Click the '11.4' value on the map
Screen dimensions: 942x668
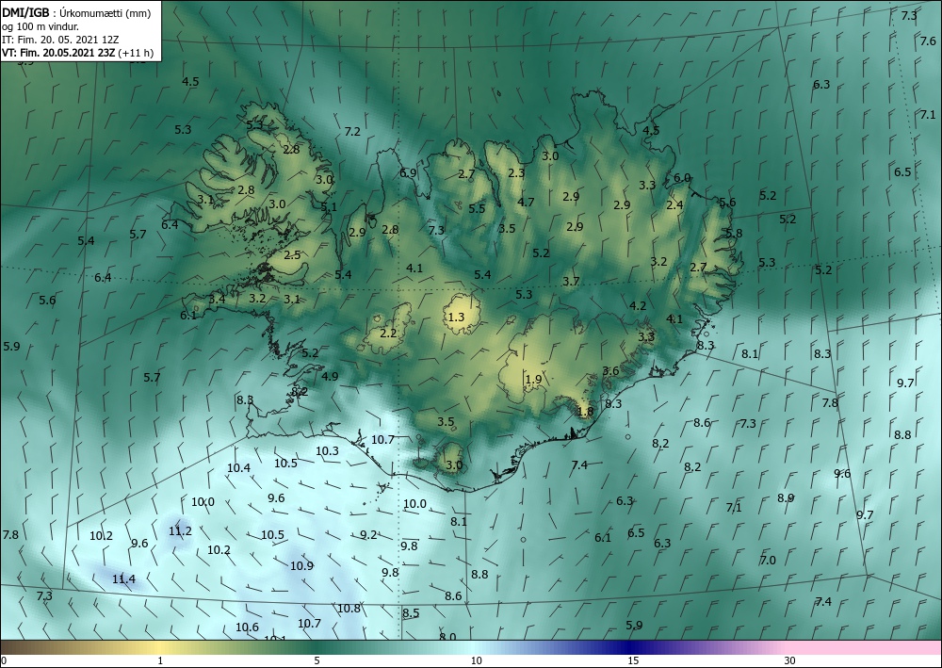123,579
